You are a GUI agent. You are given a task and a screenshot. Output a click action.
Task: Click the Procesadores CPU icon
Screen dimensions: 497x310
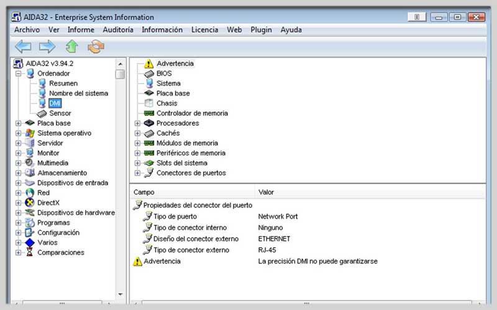click(x=149, y=123)
